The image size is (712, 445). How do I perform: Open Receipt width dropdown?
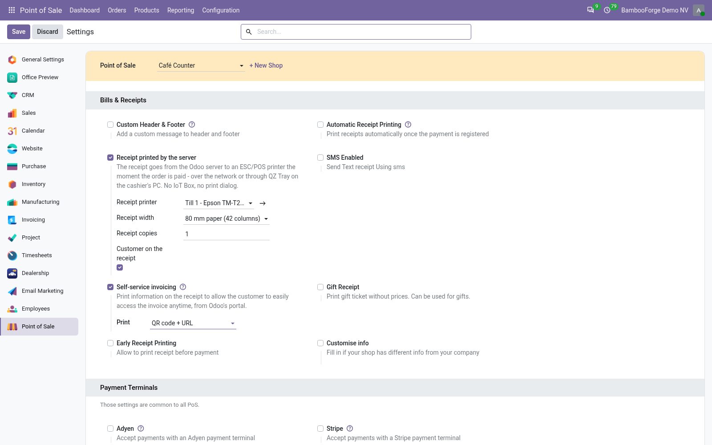[227, 218]
